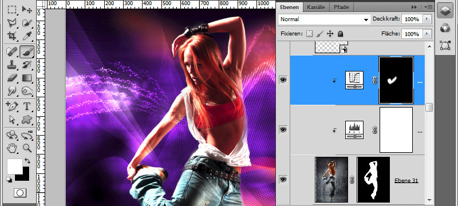Select the Sponge tool
458x206 pixels.
click(x=27, y=91)
